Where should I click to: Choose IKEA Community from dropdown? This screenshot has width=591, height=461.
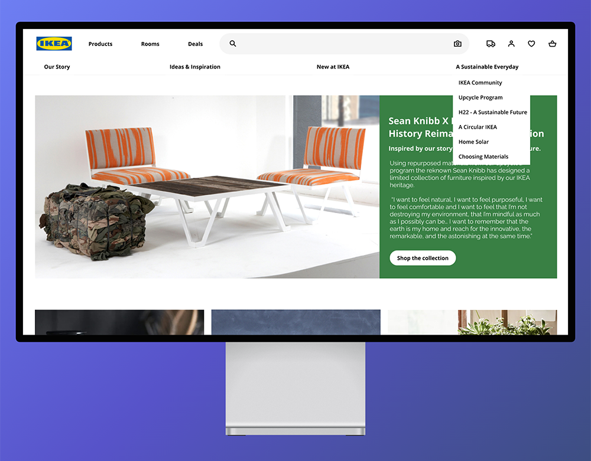[480, 83]
